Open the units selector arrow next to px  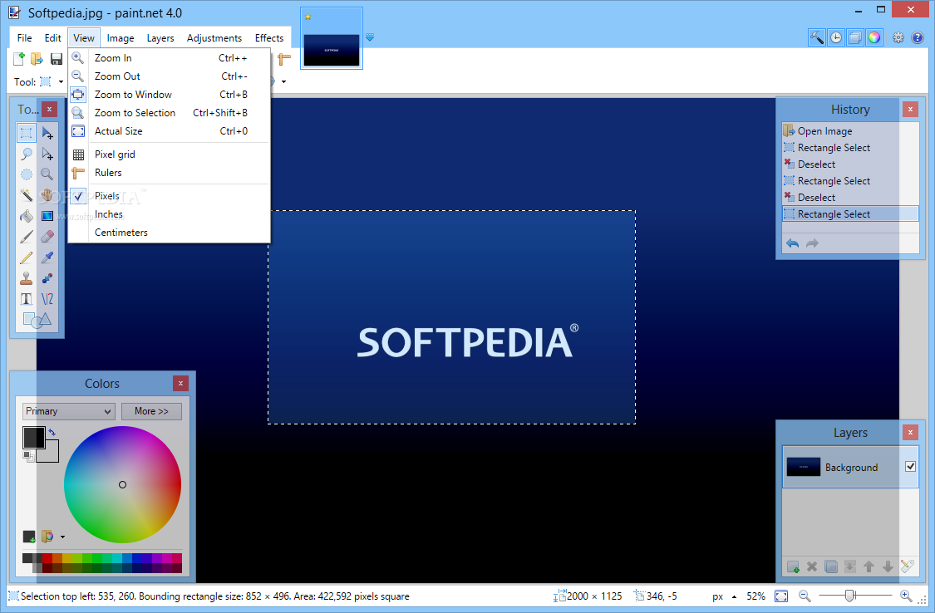pos(734,596)
